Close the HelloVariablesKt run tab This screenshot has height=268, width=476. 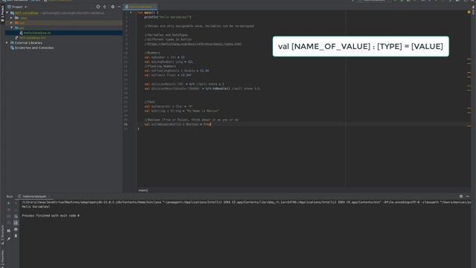[x=50, y=197]
